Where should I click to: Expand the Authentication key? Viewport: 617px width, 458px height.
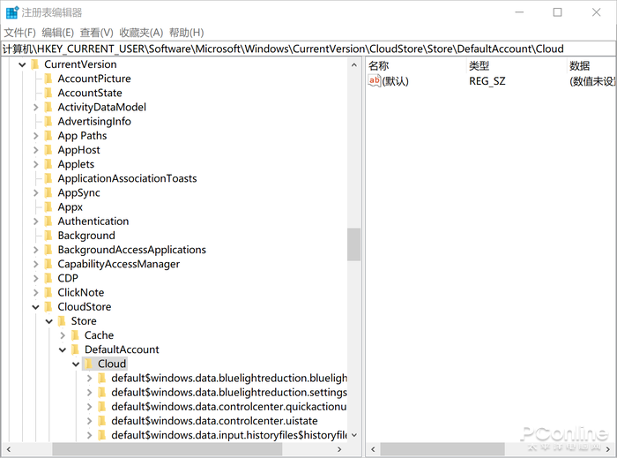pyautogui.click(x=36, y=221)
